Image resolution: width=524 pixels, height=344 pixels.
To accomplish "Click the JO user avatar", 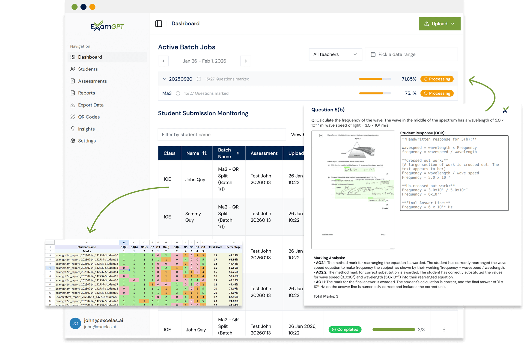I will coord(75,323).
